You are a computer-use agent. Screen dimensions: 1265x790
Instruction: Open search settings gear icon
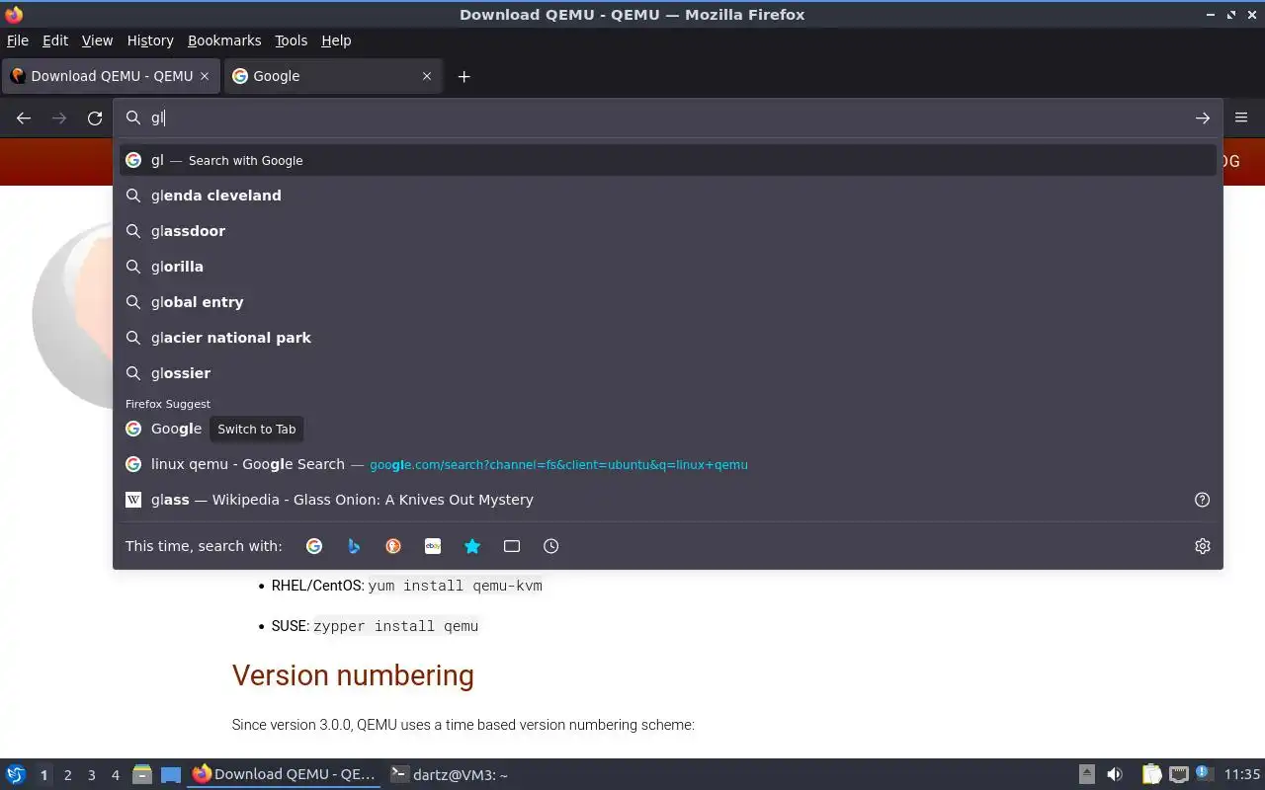point(1203,546)
